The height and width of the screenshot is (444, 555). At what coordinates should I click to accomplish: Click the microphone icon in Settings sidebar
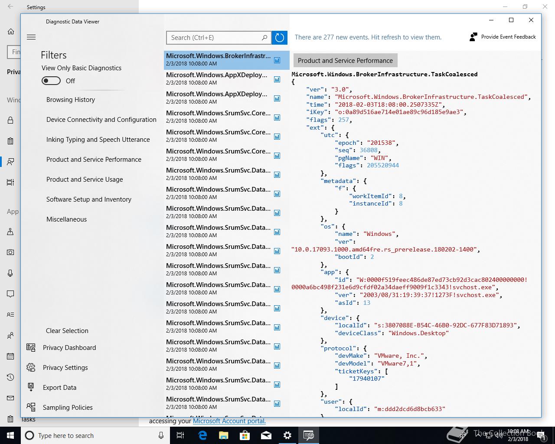(x=10, y=273)
